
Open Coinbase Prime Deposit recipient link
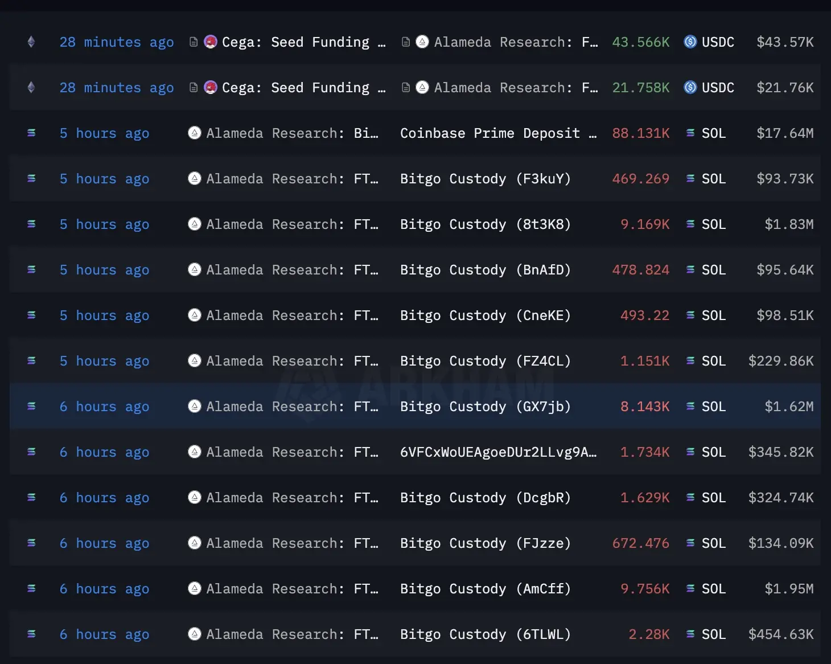pos(499,133)
